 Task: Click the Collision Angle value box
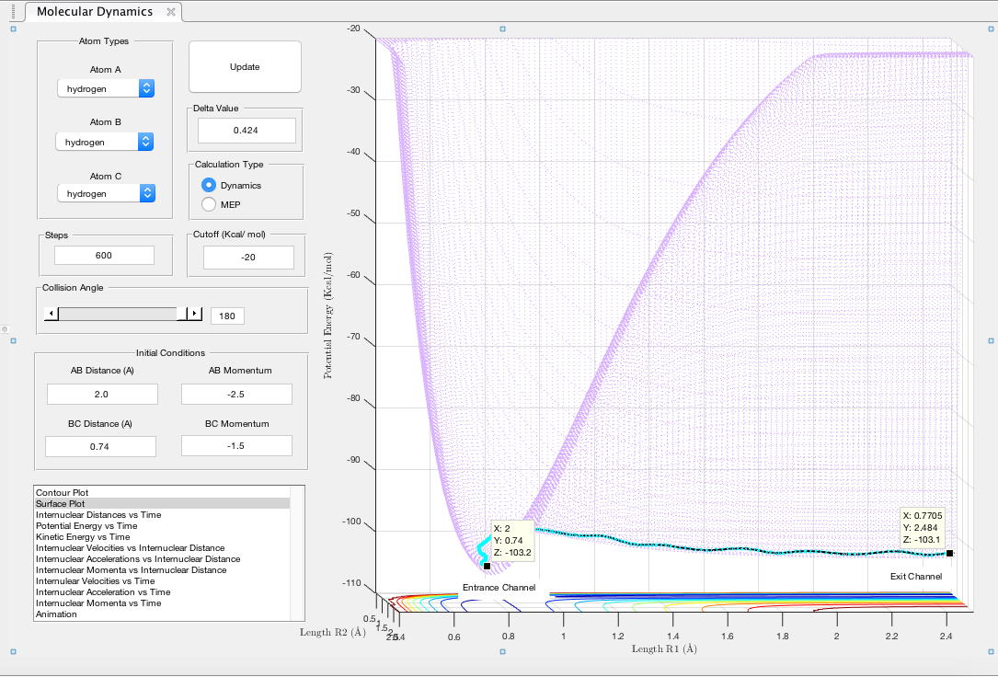point(227,316)
